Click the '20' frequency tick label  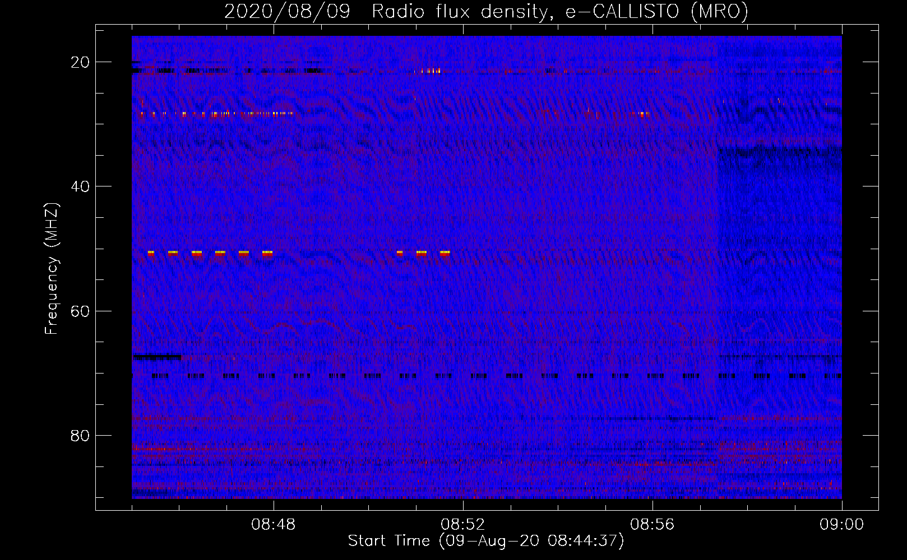80,62
